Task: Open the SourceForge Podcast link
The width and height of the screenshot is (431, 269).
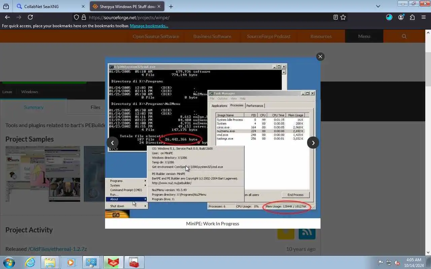Action: pyautogui.click(x=268, y=36)
